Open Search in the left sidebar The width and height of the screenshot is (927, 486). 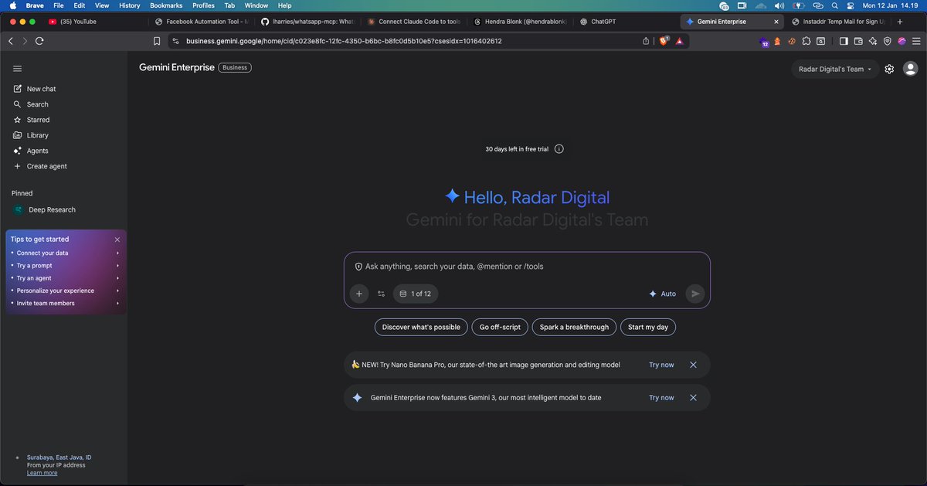click(31, 104)
